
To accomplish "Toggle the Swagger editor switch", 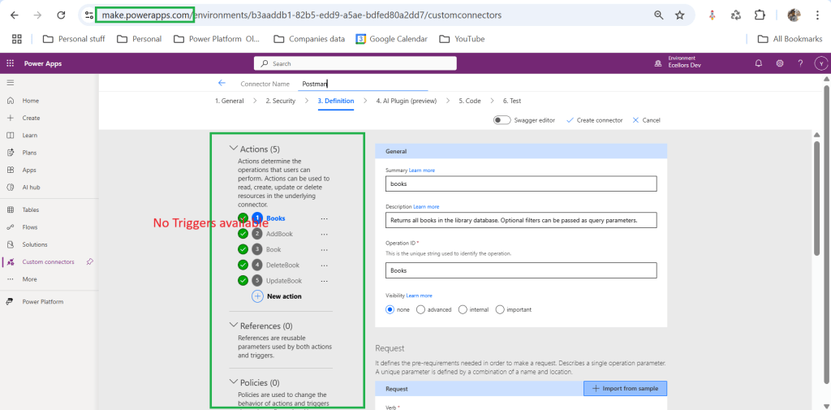I will pos(502,120).
